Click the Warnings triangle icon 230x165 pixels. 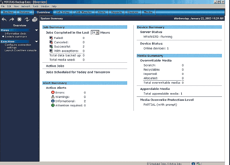pos(53,97)
